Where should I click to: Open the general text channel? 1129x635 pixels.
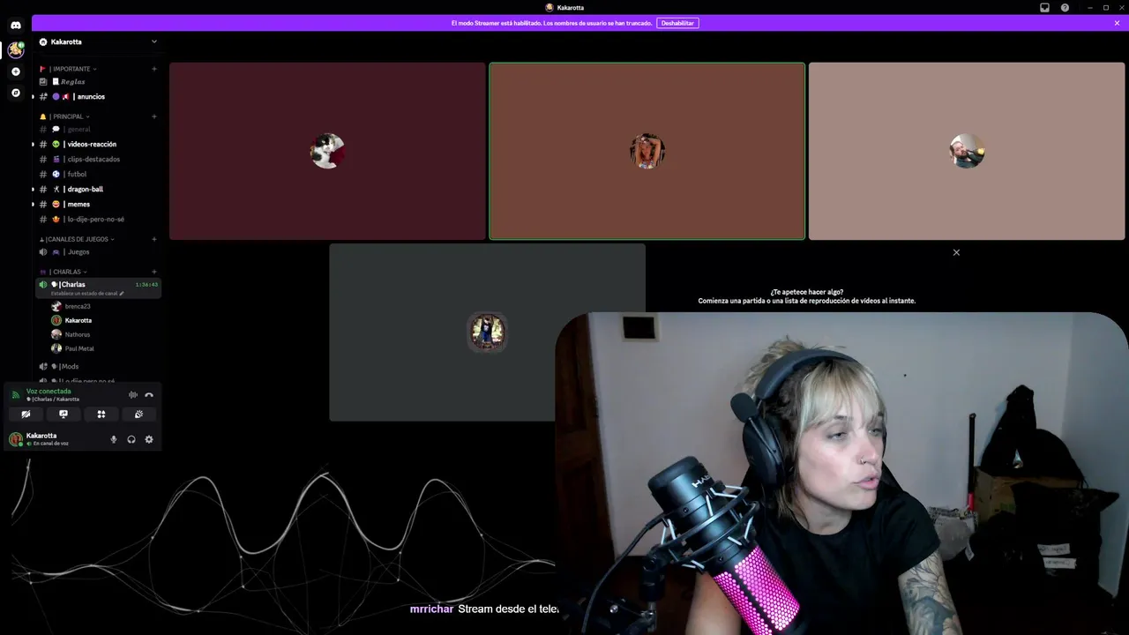(98, 130)
